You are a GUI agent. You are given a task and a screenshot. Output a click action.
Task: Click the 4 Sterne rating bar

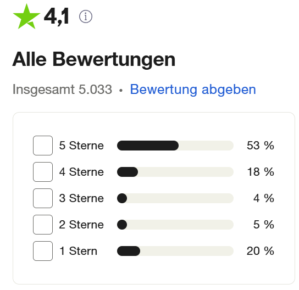[175, 172]
